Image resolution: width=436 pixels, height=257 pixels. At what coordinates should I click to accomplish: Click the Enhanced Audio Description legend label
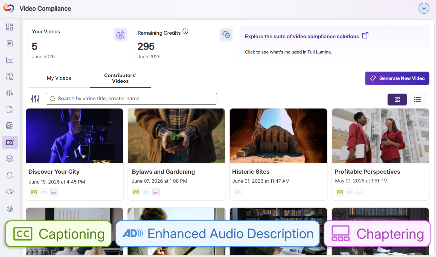pyautogui.click(x=218, y=234)
